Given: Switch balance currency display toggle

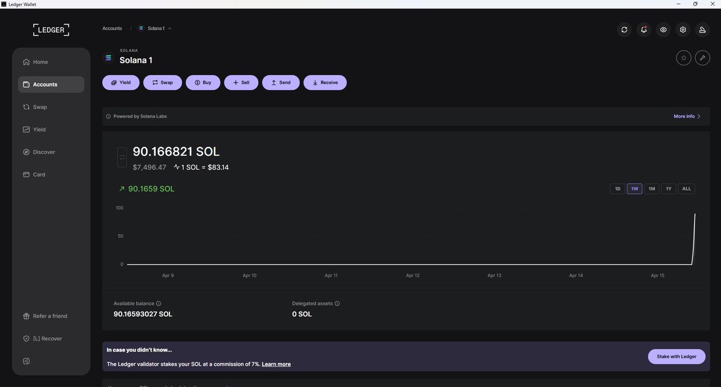Looking at the screenshot, I should [122, 157].
